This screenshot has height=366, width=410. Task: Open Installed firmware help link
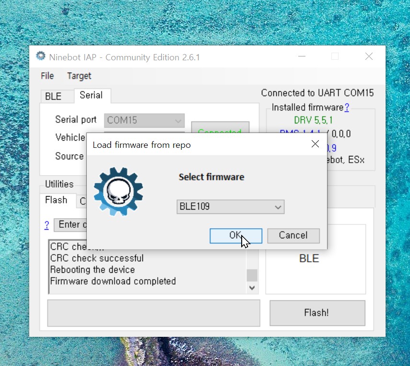[x=347, y=107]
